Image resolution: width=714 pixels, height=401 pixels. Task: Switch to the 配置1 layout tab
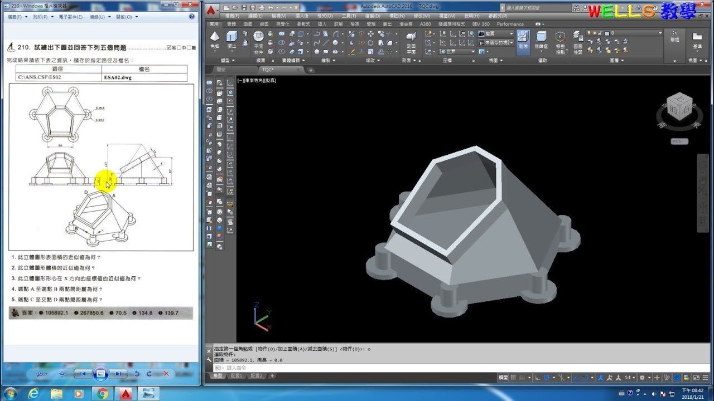[x=238, y=376]
